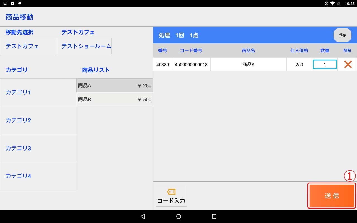Tap Android recent apps button
This screenshot has height=223, width=357.
coord(214,216)
